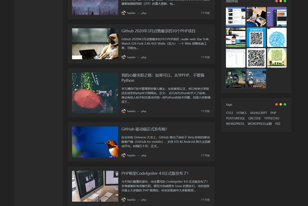Open author hankin on Github PHP projects post
This screenshot has width=308, height=206.
click(131, 57)
